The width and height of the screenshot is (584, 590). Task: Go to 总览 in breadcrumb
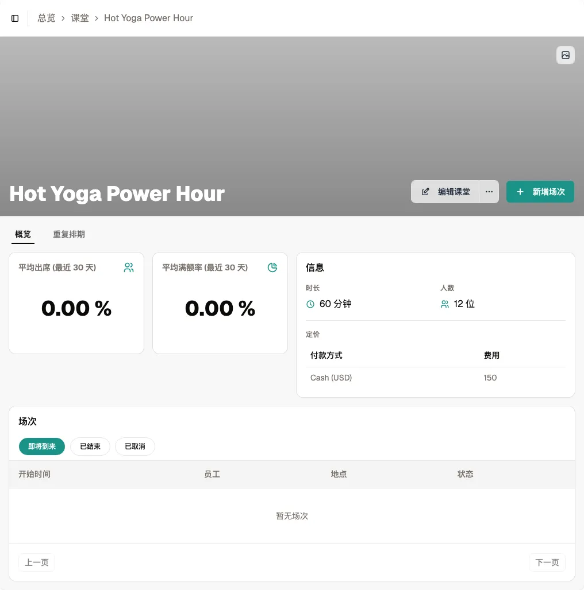pyautogui.click(x=47, y=18)
